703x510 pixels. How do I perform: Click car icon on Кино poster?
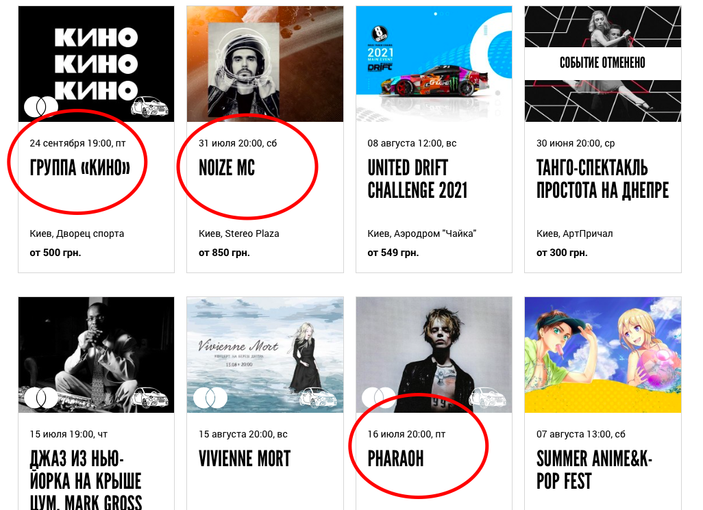(149, 107)
